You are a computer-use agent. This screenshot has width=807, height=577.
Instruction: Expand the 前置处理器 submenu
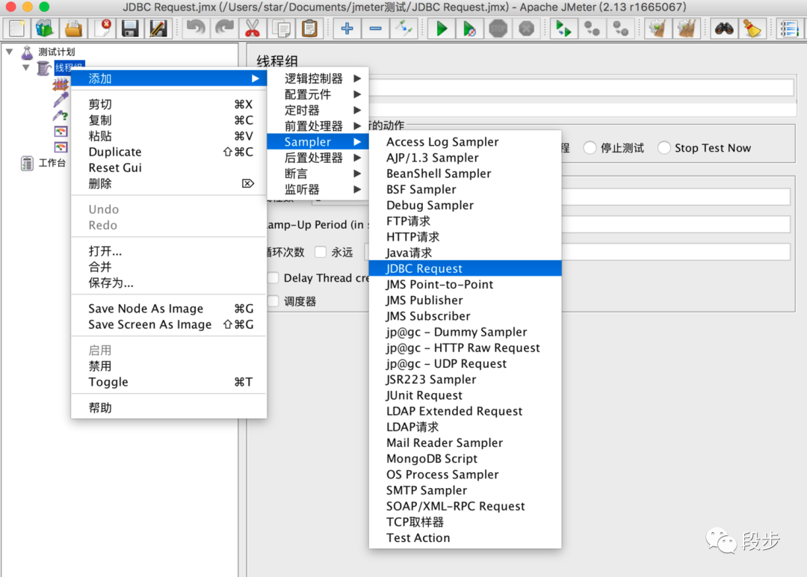(318, 126)
